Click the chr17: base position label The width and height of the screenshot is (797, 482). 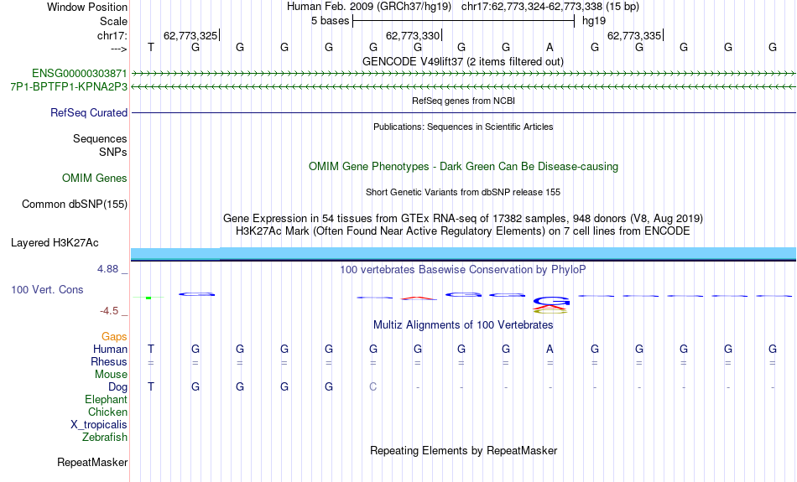pyautogui.click(x=112, y=35)
